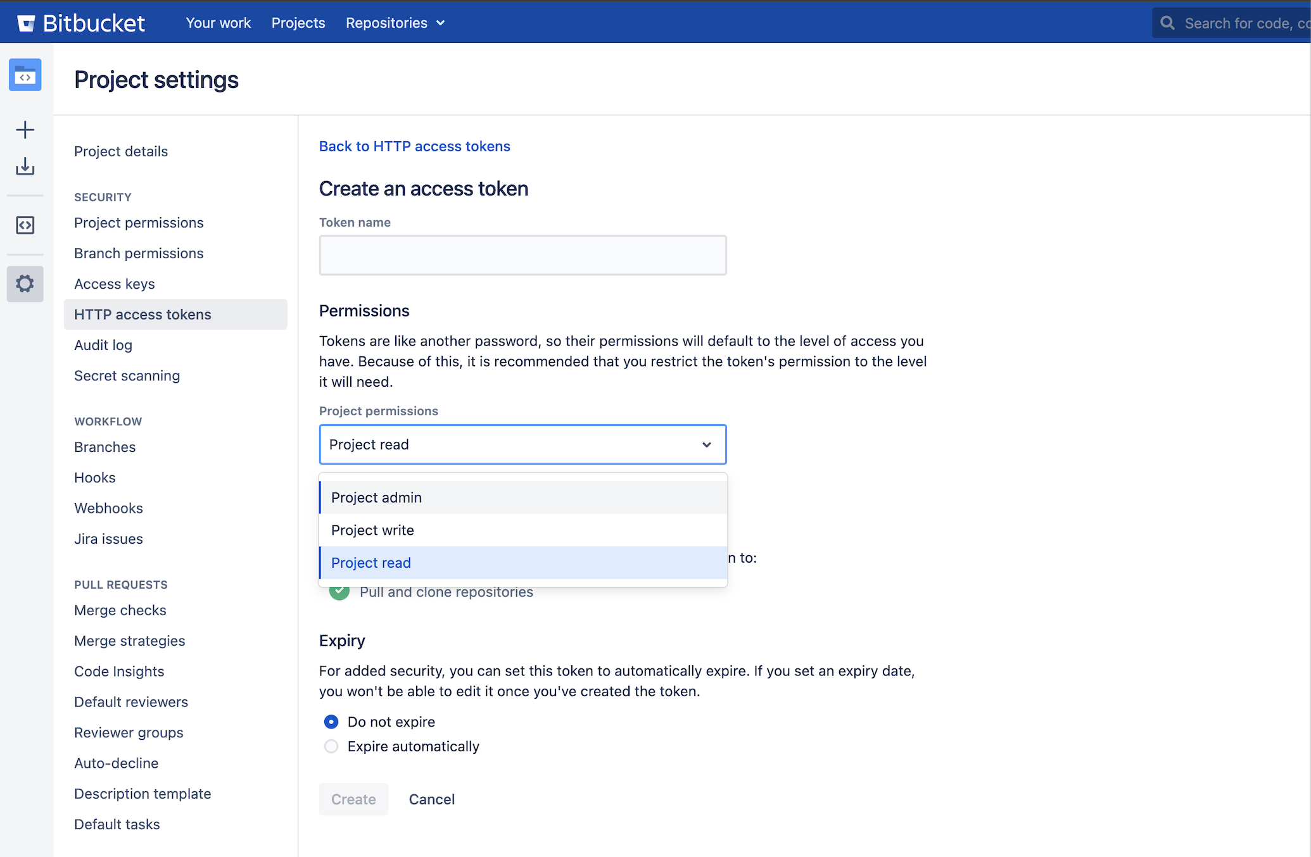This screenshot has width=1311, height=857.
Task: Click the green checkmark beside Pull and clone
Action: coord(339,592)
